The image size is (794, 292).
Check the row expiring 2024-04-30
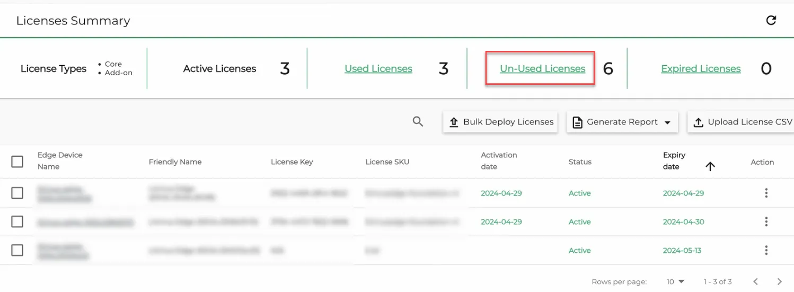point(17,222)
